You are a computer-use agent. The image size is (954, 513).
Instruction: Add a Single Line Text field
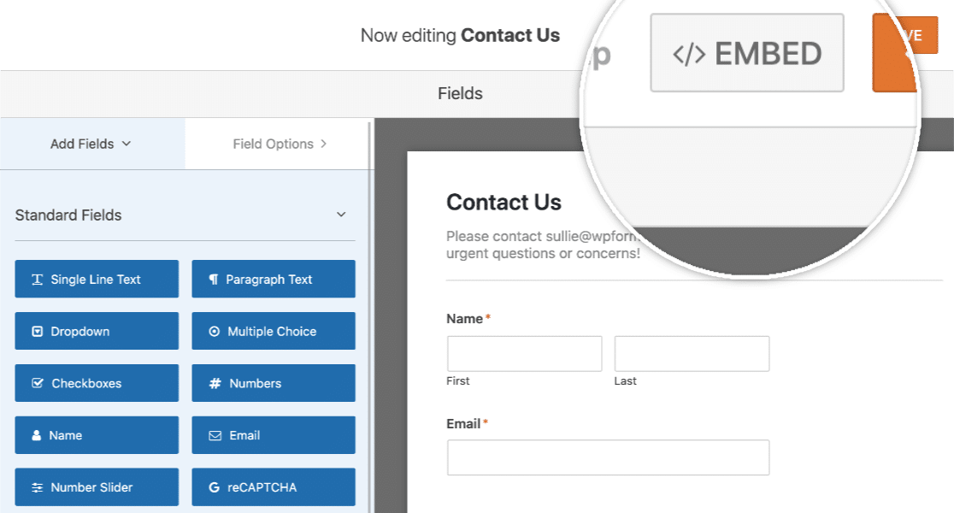(x=96, y=279)
